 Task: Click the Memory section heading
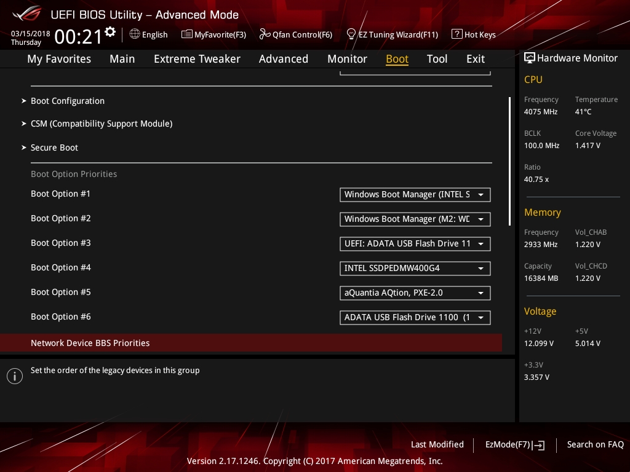[x=543, y=212]
